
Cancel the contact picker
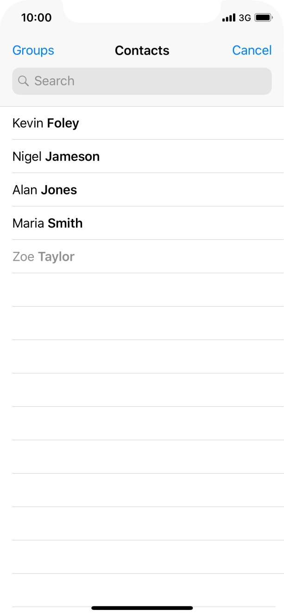[252, 51]
